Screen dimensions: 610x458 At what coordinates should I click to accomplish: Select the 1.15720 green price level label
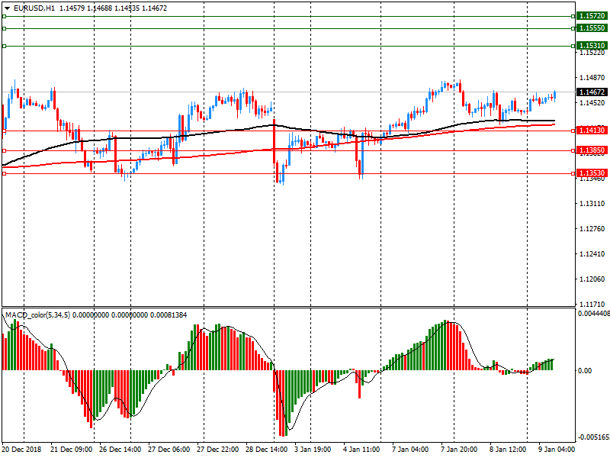pos(591,15)
